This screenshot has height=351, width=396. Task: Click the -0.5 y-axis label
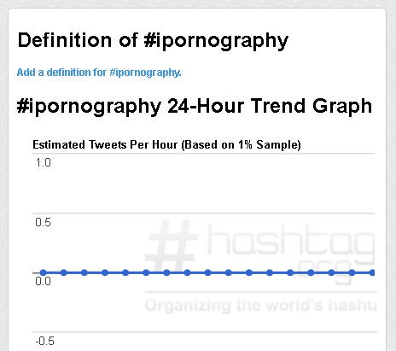pyautogui.click(x=44, y=341)
